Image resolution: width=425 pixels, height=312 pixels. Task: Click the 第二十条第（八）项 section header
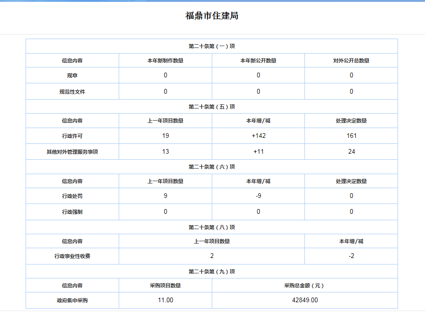(x=212, y=227)
